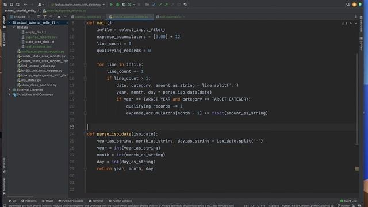Open the Event Log
This screenshot has width=368, height=207.
tap(348, 201)
